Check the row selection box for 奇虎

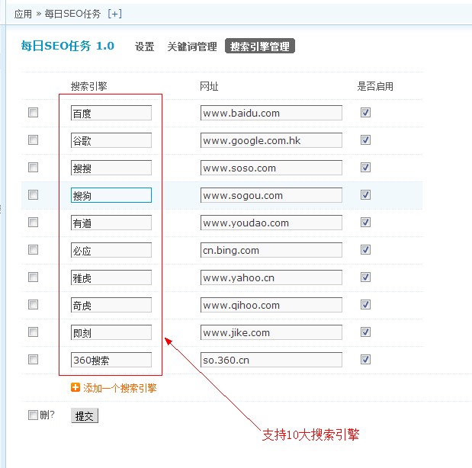coord(33,305)
